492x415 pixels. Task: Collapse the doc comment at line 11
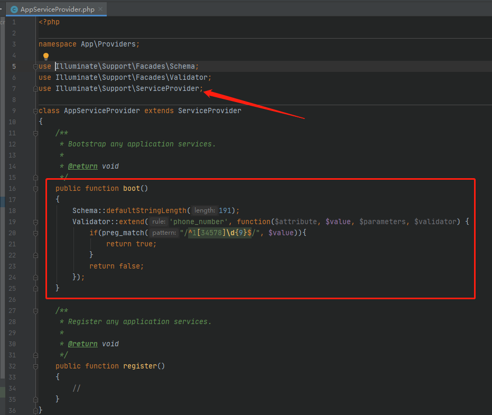[x=35, y=133]
